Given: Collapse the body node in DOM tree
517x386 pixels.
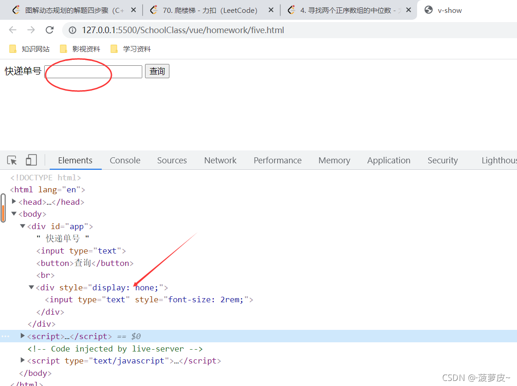Looking at the screenshot, I should click(14, 213).
